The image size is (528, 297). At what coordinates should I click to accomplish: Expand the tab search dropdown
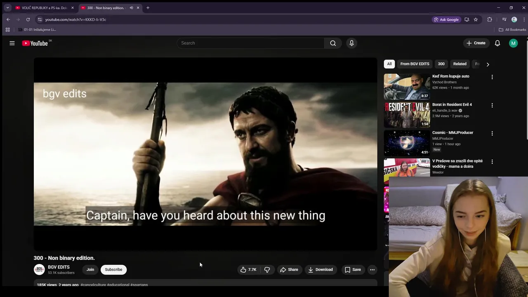point(7,7)
